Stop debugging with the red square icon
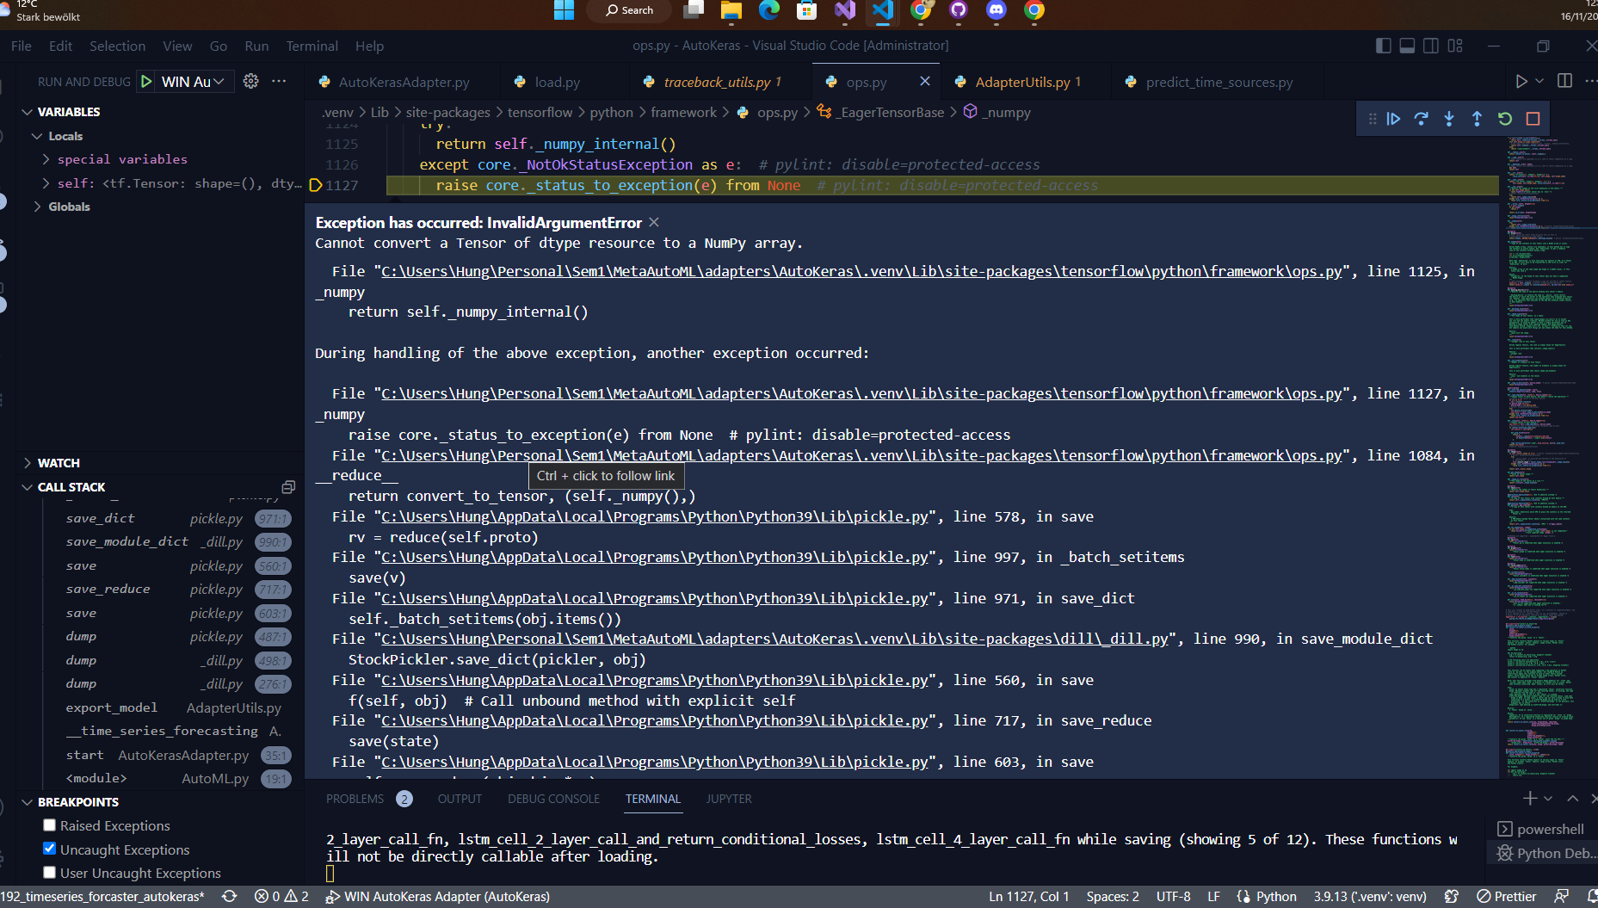The image size is (1598, 908). [1533, 118]
